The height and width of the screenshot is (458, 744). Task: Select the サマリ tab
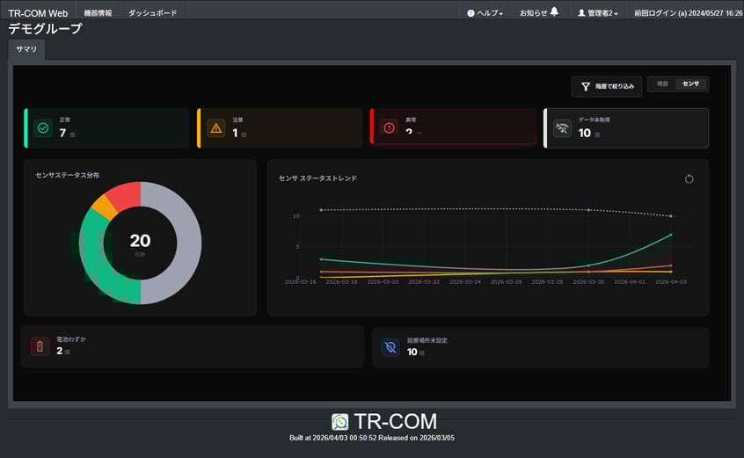27,50
